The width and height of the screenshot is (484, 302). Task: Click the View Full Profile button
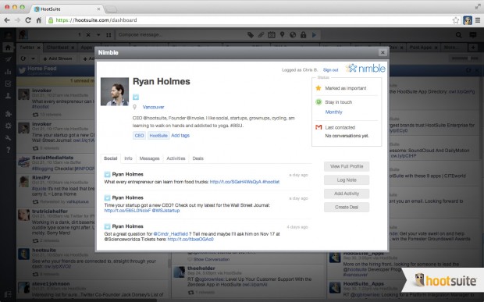(347, 166)
